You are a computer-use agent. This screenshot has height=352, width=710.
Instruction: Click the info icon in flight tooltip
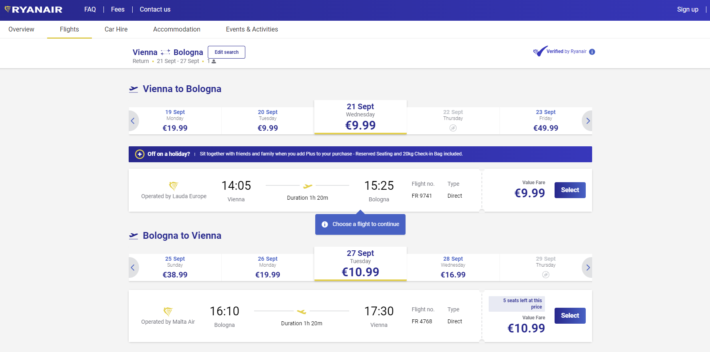(x=325, y=224)
